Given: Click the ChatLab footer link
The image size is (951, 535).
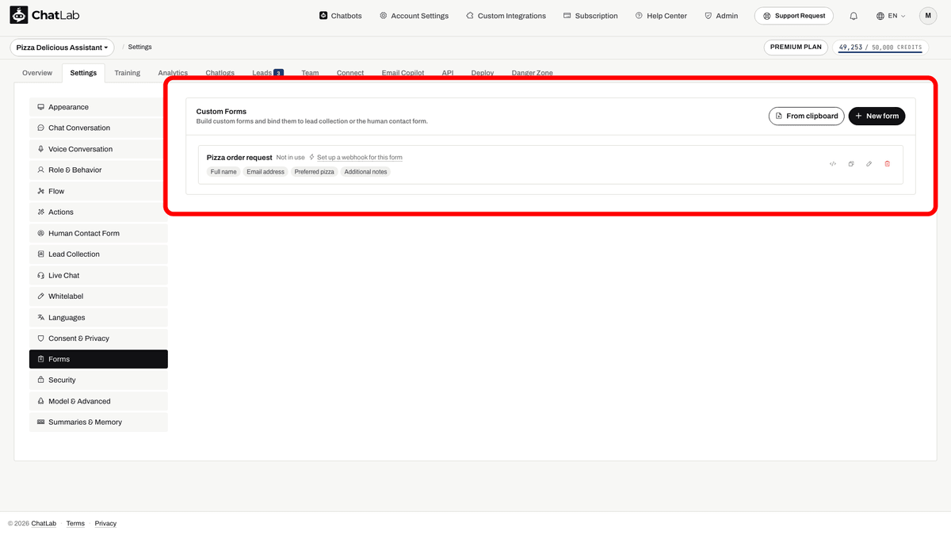Looking at the screenshot, I should click(44, 524).
